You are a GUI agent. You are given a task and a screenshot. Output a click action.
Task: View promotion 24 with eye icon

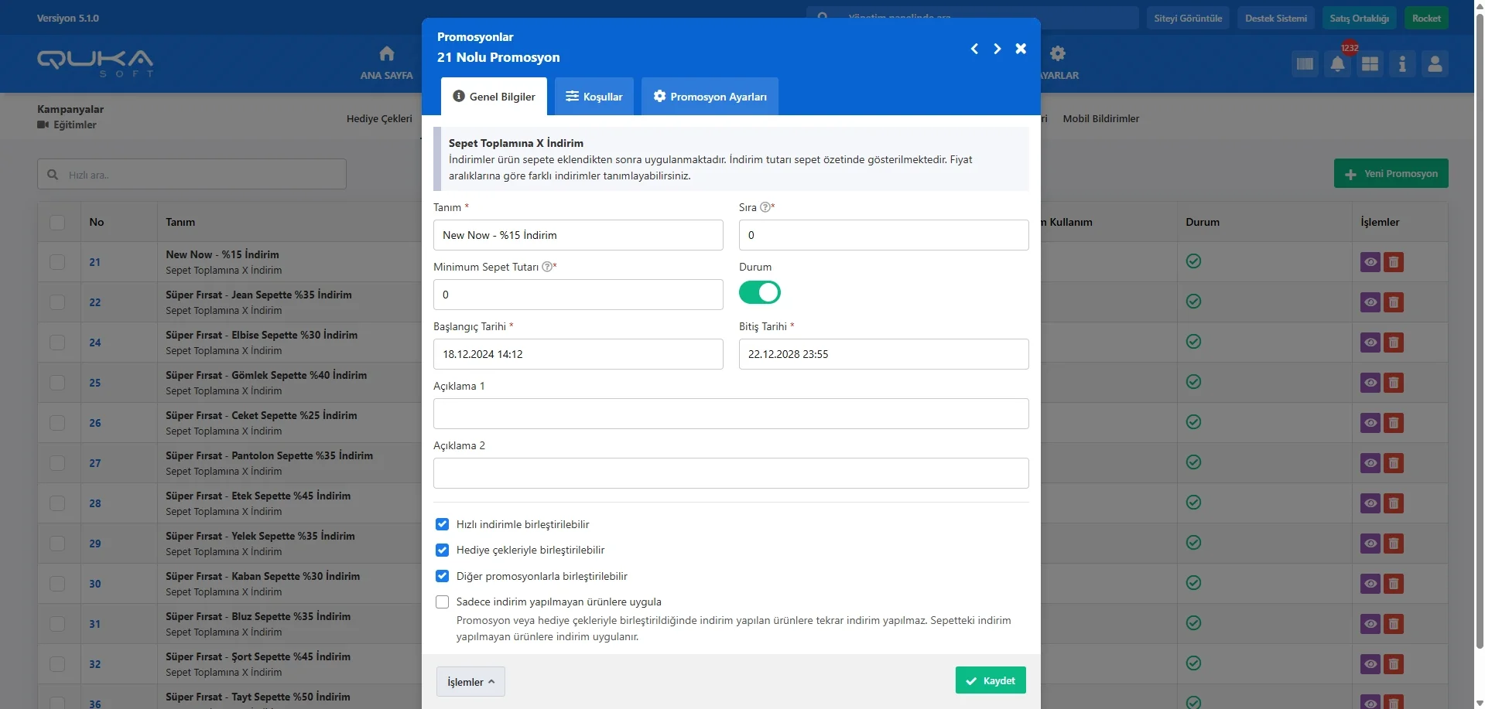click(1370, 343)
